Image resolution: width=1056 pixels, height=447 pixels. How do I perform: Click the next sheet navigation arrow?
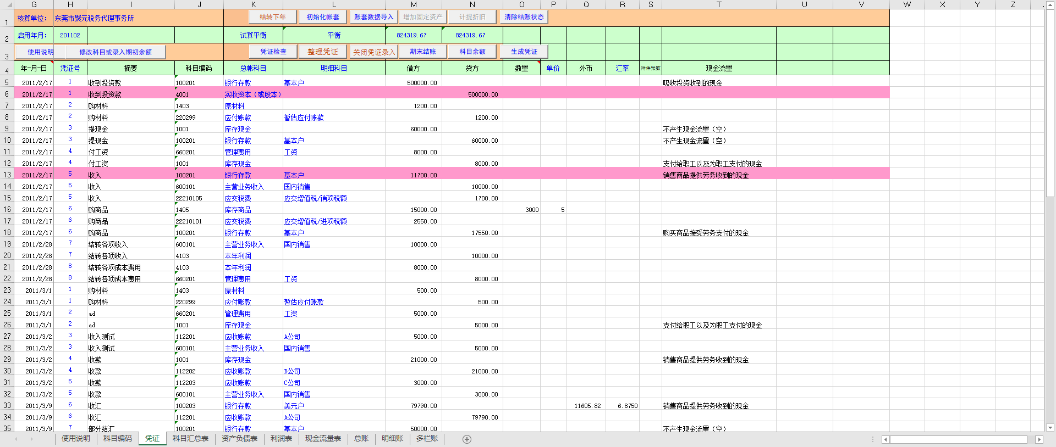click(x=32, y=439)
